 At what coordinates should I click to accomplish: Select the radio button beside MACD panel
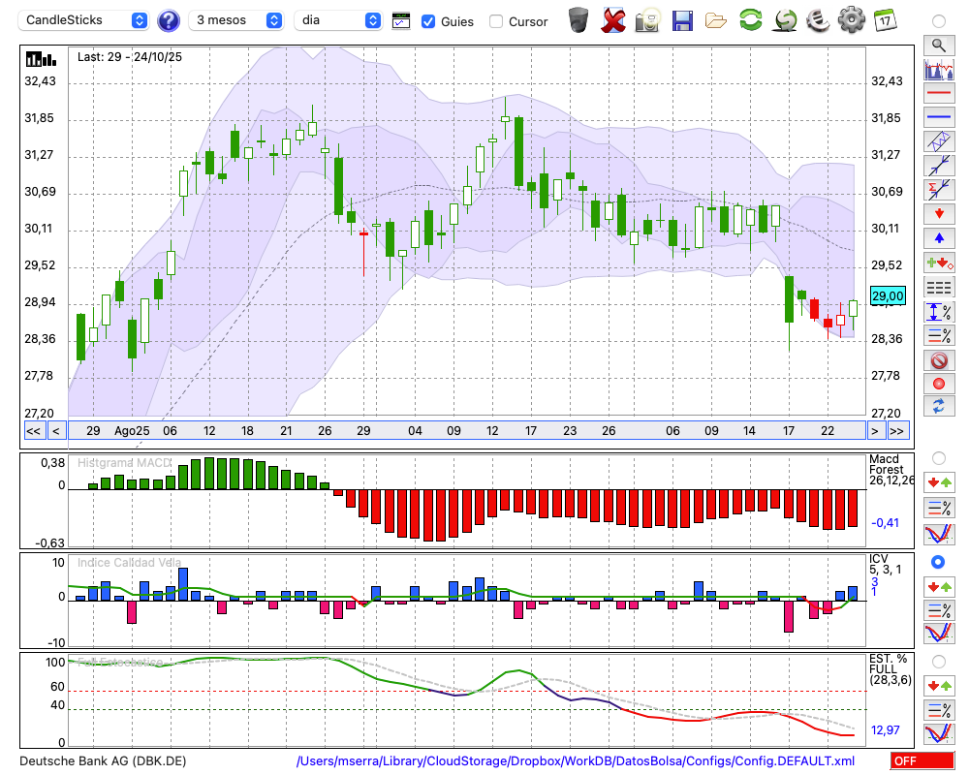coord(938,457)
